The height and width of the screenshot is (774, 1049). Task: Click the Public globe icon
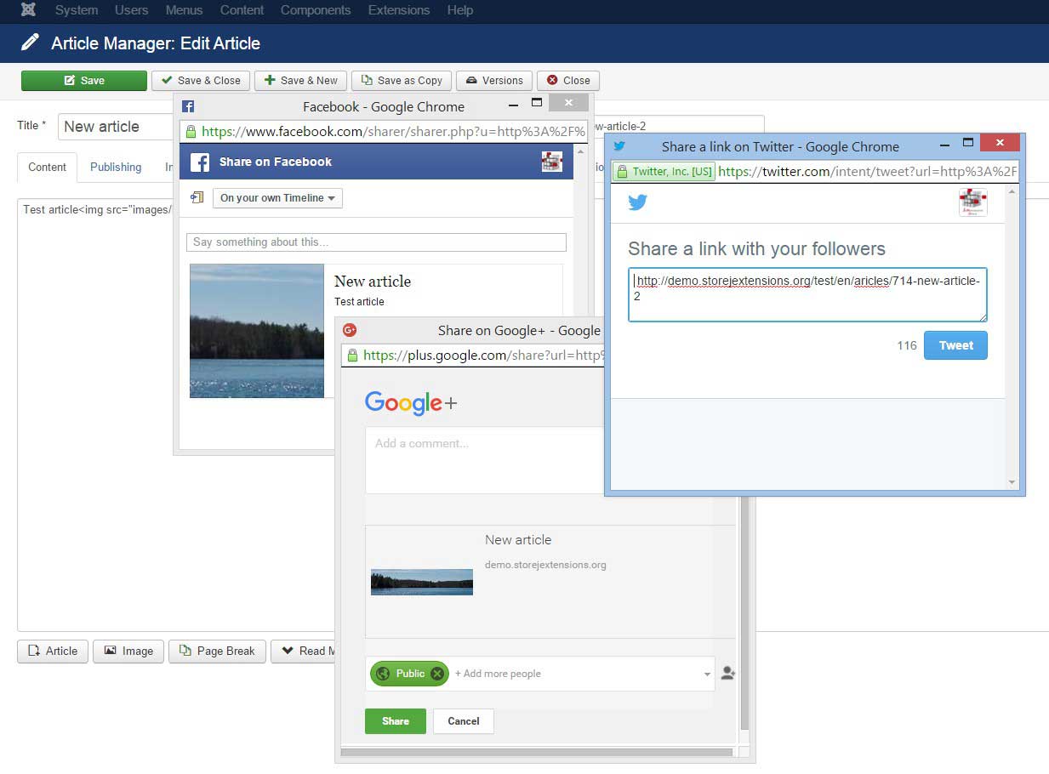tap(383, 674)
